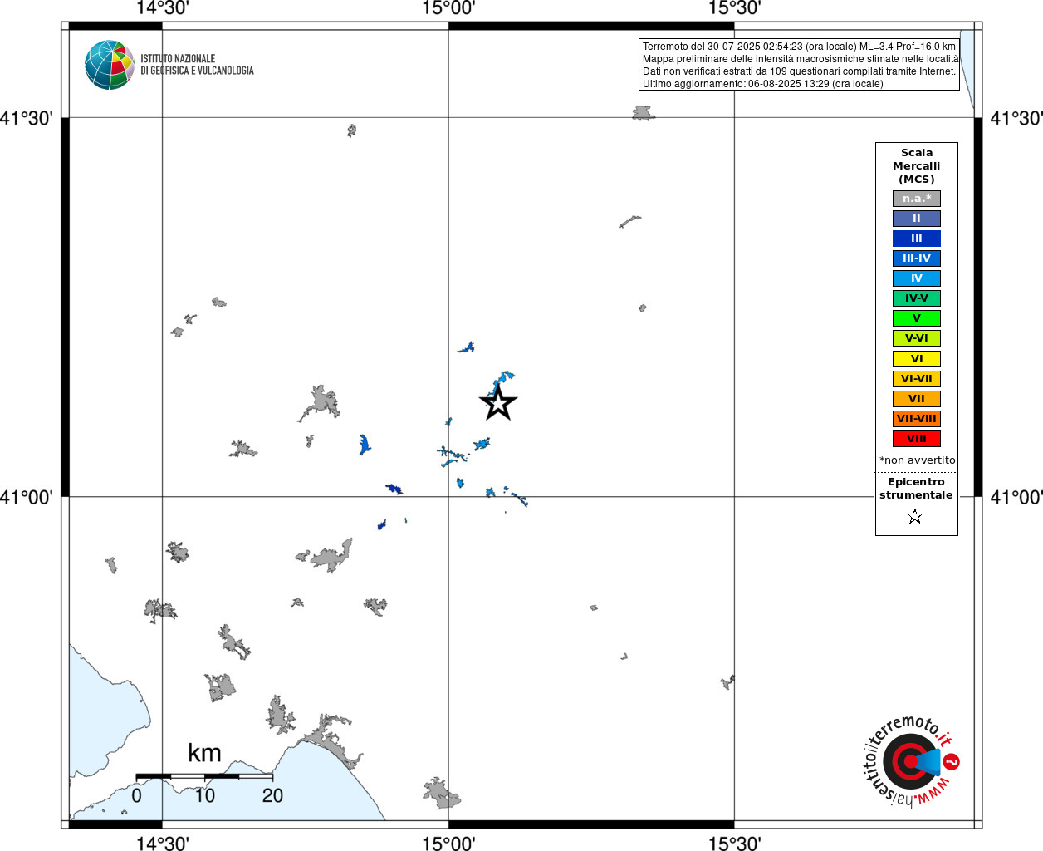Click the top 15°00' longitude label

pyautogui.click(x=448, y=8)
